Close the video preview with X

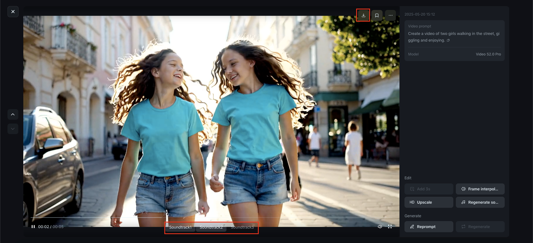tap(13, 12)
